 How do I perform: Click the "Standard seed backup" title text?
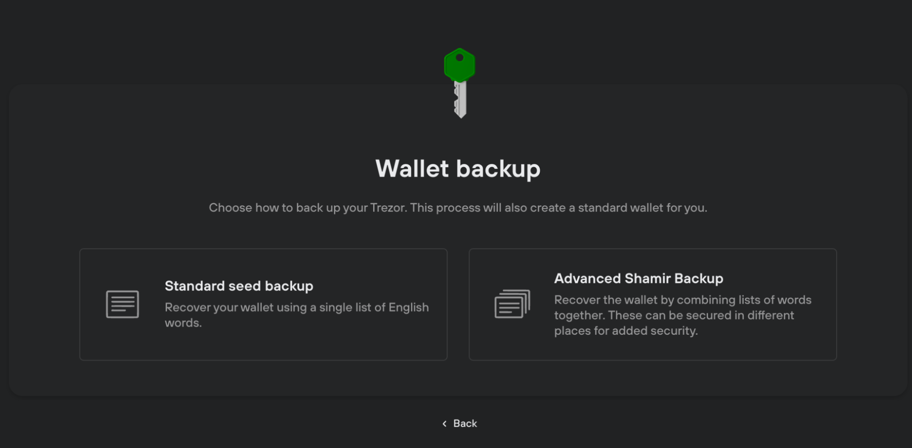[239, 286]
